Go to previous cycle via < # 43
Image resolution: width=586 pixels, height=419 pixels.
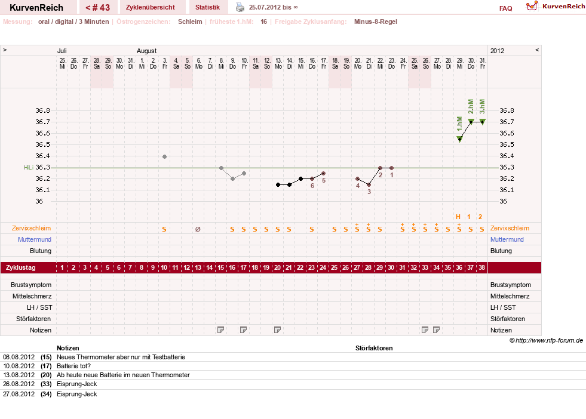click(97, 8)
